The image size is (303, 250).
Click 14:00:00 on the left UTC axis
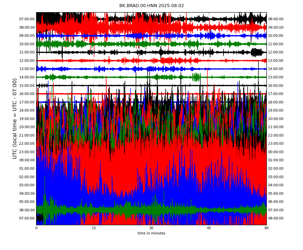(x=27, y=77)
